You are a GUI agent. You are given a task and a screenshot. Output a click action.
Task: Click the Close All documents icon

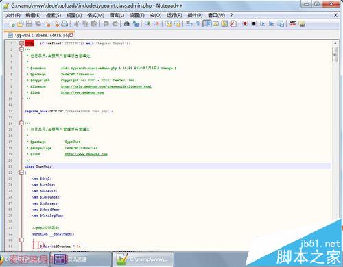coord(56,23)
